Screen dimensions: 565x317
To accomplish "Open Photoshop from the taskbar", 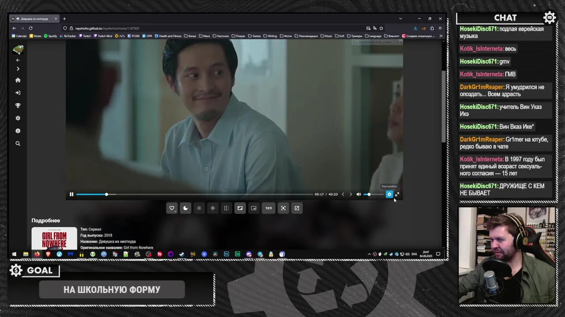I will [226, 254].
